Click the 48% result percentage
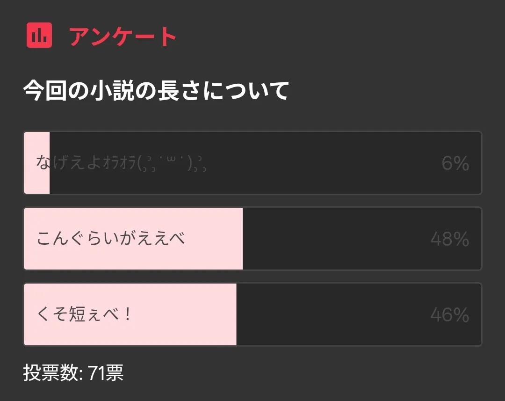 point(449,239)
